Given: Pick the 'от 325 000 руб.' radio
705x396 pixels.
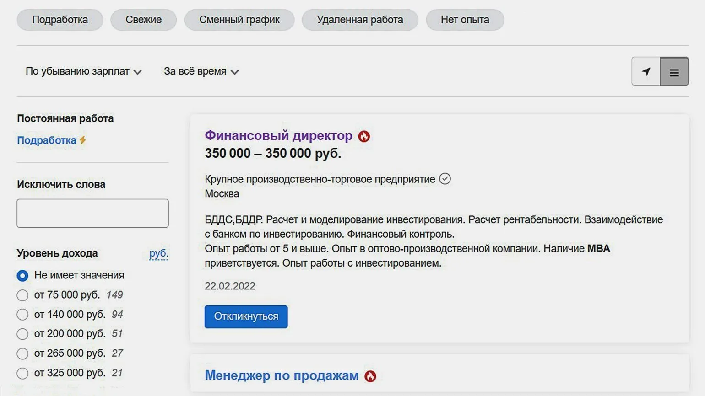Looking at the screenshot, I should click(22, 373).
